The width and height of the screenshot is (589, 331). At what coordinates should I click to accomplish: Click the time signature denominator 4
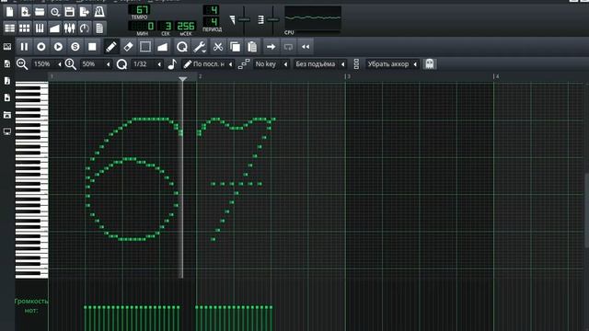pos(211,22)
